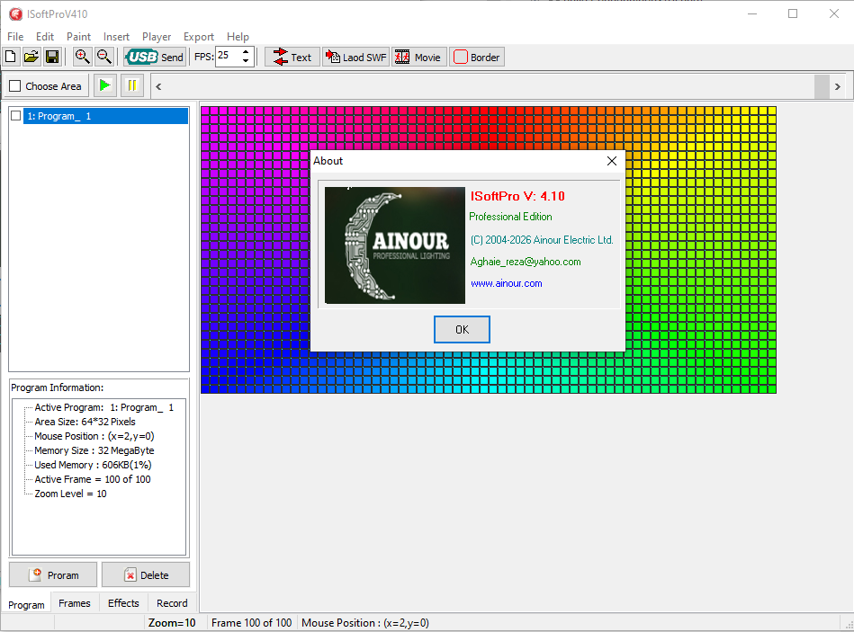Screen dimensions: 854x632
Task: Decrease FPS with the down stepper arrow
Action: click(x=246, y=61)
